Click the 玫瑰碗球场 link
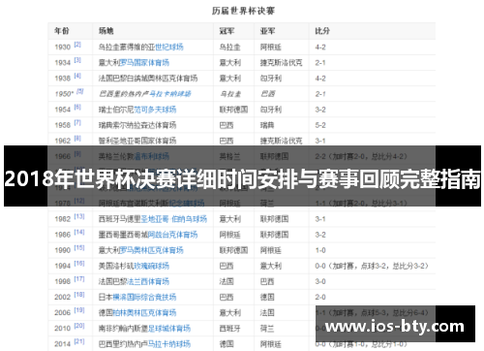Image resolution: width=484 pixels, height=351 pixels. point(151,266)
